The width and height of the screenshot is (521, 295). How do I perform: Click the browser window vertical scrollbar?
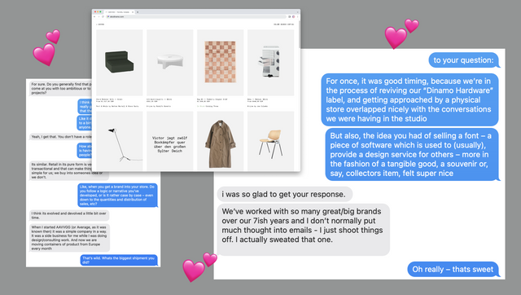300,34
